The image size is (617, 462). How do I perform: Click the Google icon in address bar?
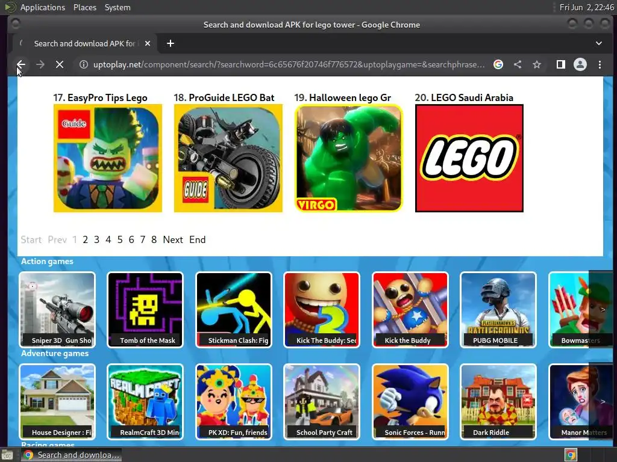(498, 64)
